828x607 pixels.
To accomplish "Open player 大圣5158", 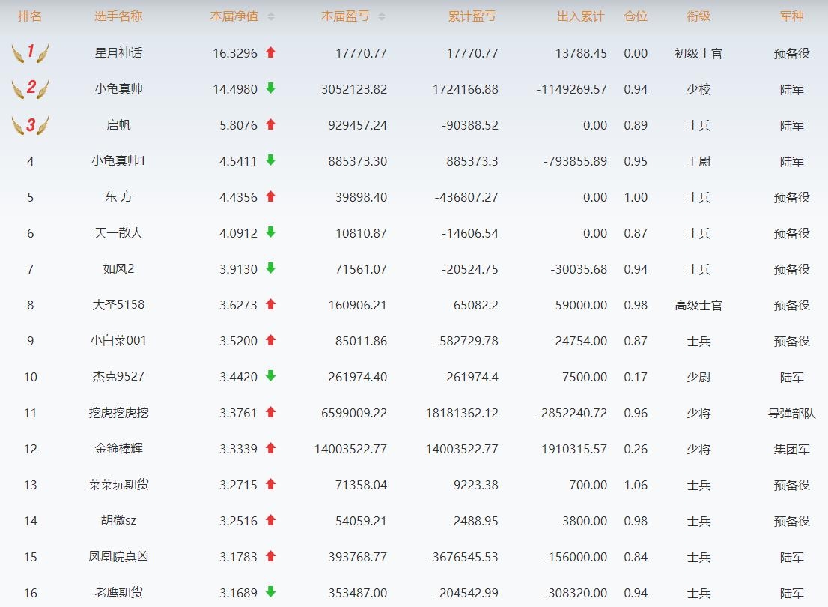I will pos(118,304).
